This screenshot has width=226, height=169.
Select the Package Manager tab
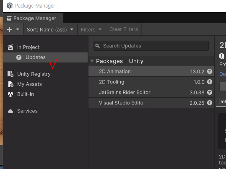tap(33, 18)
